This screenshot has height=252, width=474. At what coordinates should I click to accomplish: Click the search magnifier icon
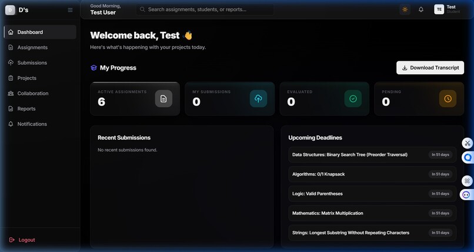pos(142,9)
